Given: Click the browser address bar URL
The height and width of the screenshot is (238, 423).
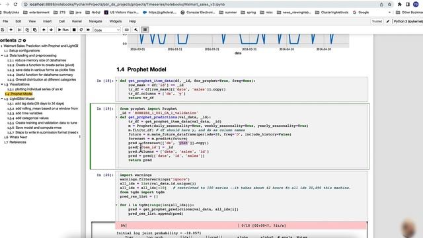Looking at the screenshot, I should pos(127,5).
